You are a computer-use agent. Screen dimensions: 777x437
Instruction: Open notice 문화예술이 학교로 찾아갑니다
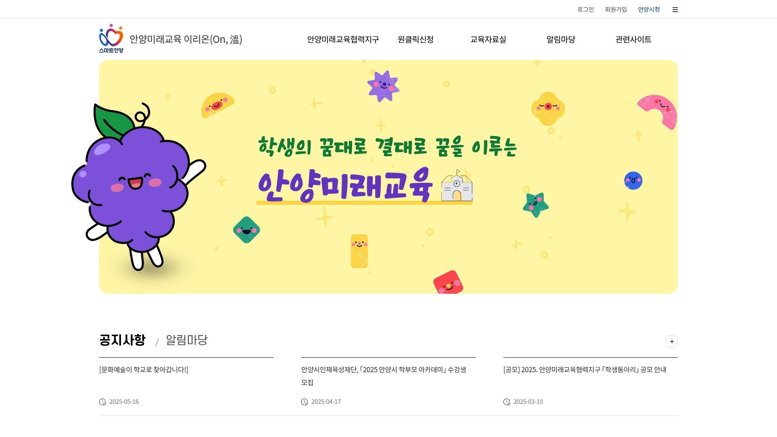point(144,369)
